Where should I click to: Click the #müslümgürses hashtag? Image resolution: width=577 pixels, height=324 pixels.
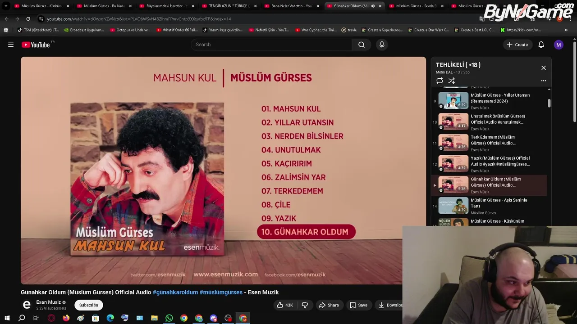[221, 292]
